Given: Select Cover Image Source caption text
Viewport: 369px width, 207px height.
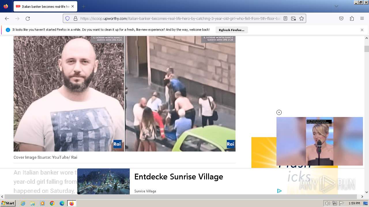Looking at the screenshot, I should coord(45,157).
